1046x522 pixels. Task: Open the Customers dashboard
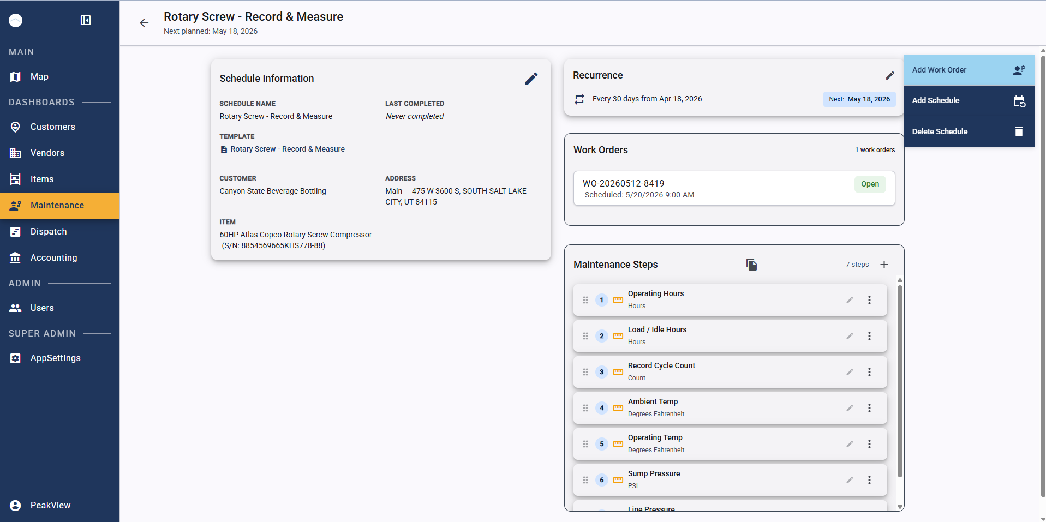click(x=60, y=127)
